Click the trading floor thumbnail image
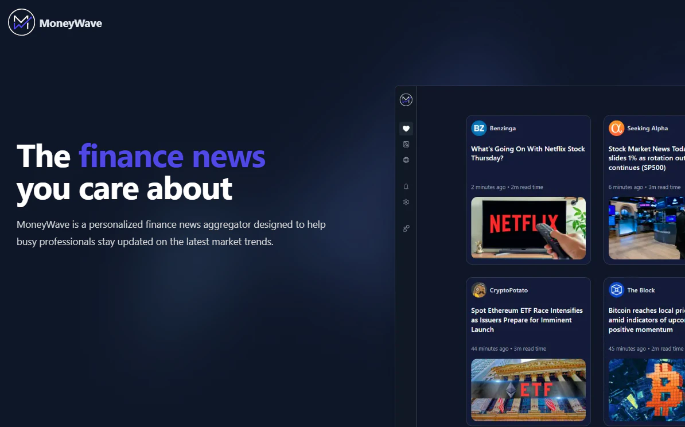The height and width of the screenshot is (427, 685). click(647, 228)
